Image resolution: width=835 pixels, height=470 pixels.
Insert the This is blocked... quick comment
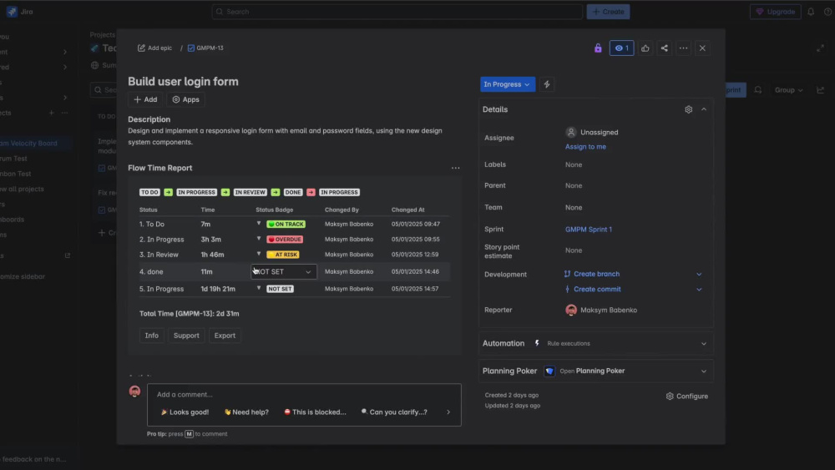(x=315, y=412)
